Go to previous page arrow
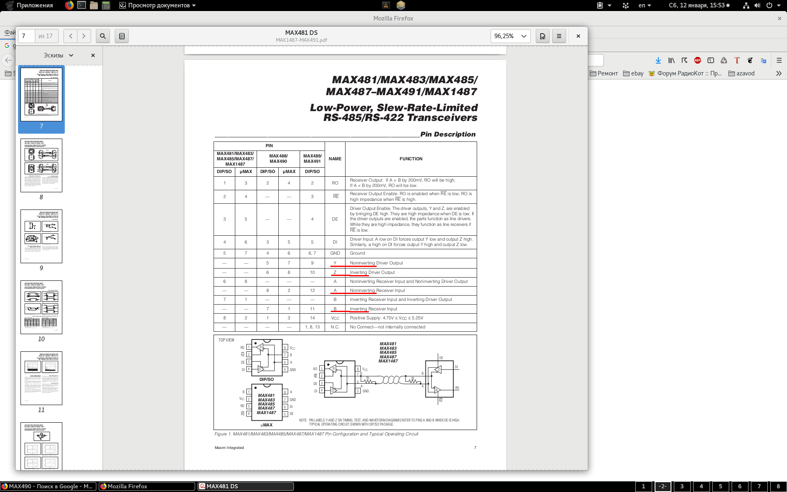Viewport: 787px width, 492px height. (71, 36)
